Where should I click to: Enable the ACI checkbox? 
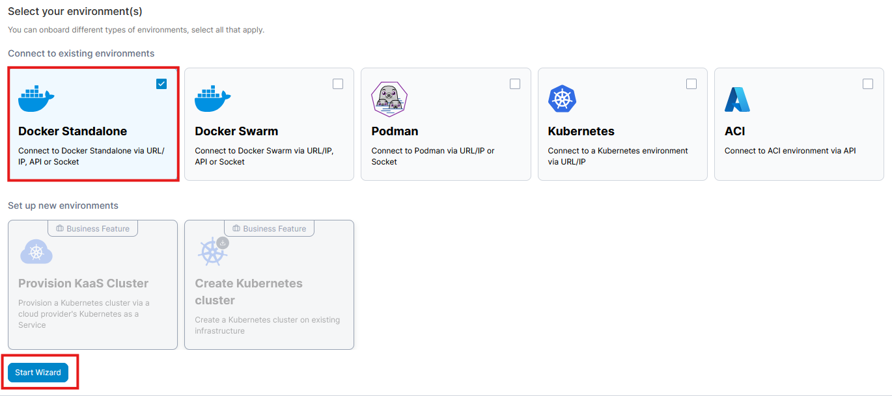[x=867, y=83]
